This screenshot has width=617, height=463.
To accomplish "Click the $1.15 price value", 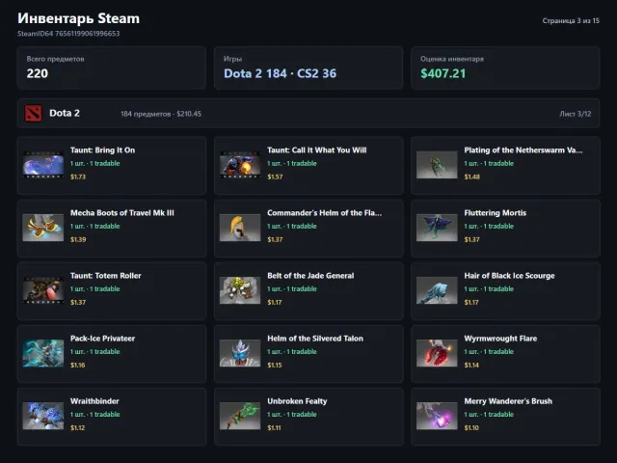I will [x=274, y=365].
